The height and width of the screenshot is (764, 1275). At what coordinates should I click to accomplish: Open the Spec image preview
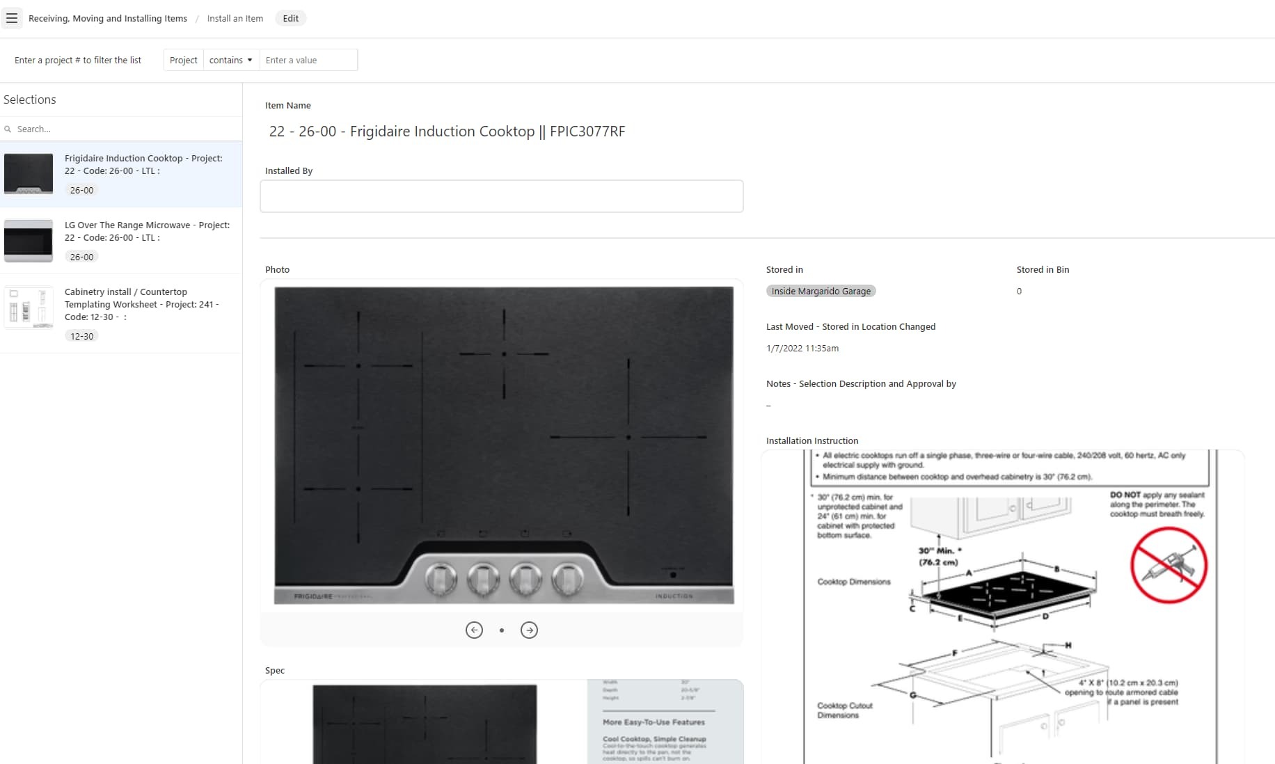click(502, 722)
